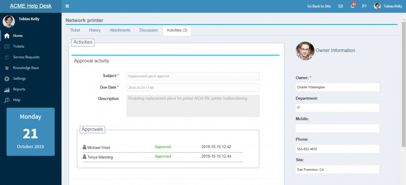The width and height of the screenshot is (406, 185).
Task: Click Tobias Kelly avatar in top bar
Action: pos(377,6)
